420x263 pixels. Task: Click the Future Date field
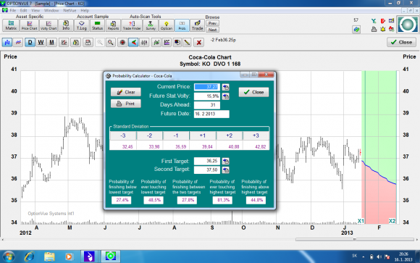(211, 114)
